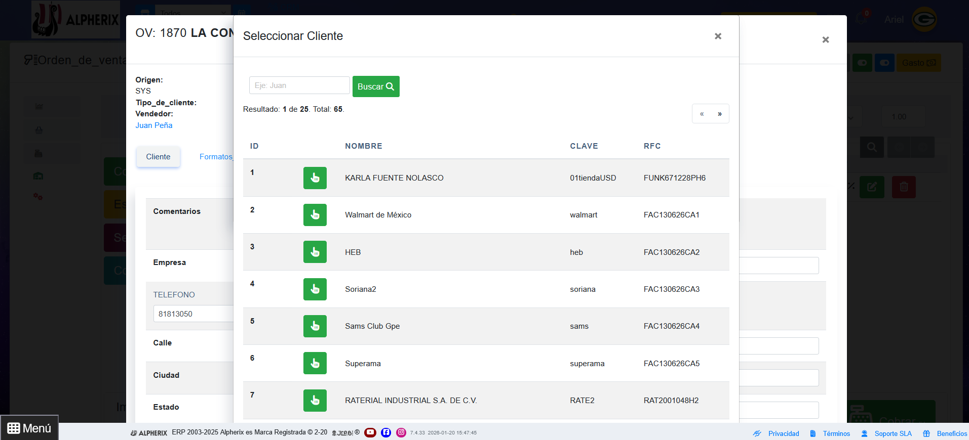Click the TELEFONO field showing 81813050
Image resolution: width=969 pixels, height=440 pixels.
(x=193, y=314)
